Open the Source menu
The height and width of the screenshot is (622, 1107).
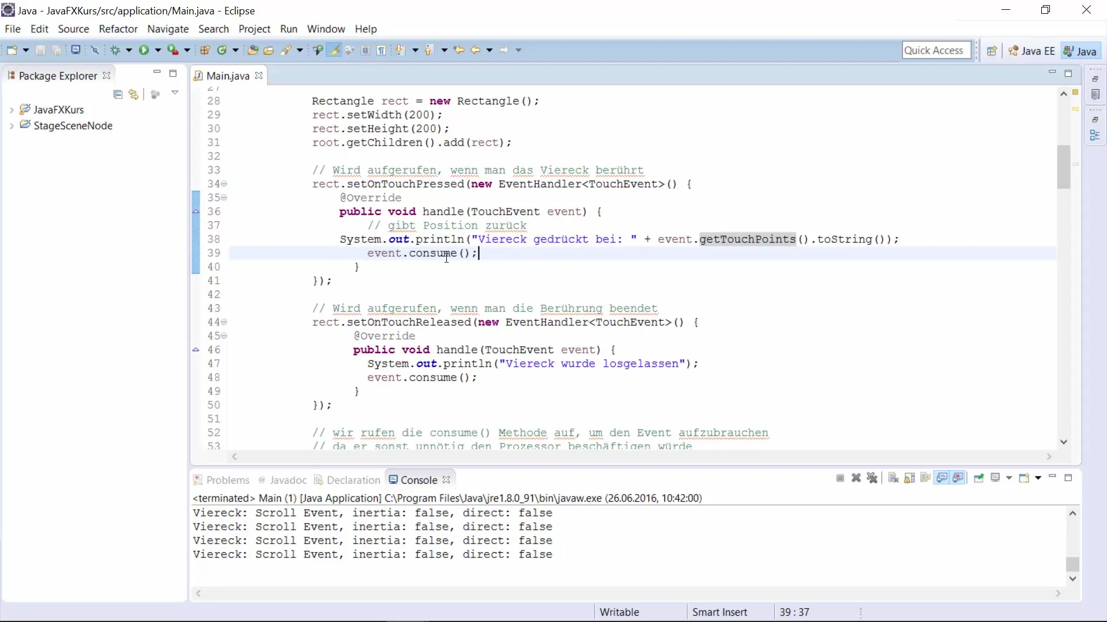click(x=73, y=29)
